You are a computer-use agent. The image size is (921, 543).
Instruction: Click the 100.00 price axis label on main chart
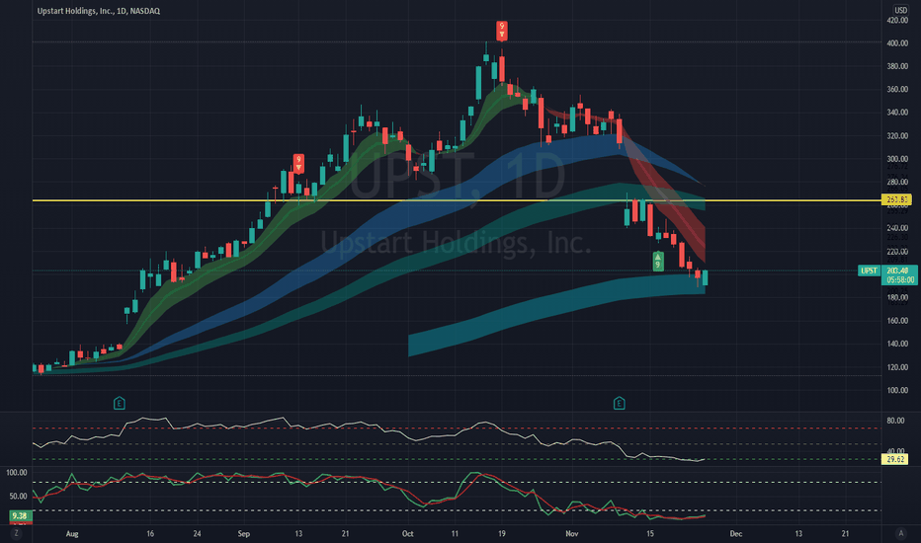click(x=897, y=390)
